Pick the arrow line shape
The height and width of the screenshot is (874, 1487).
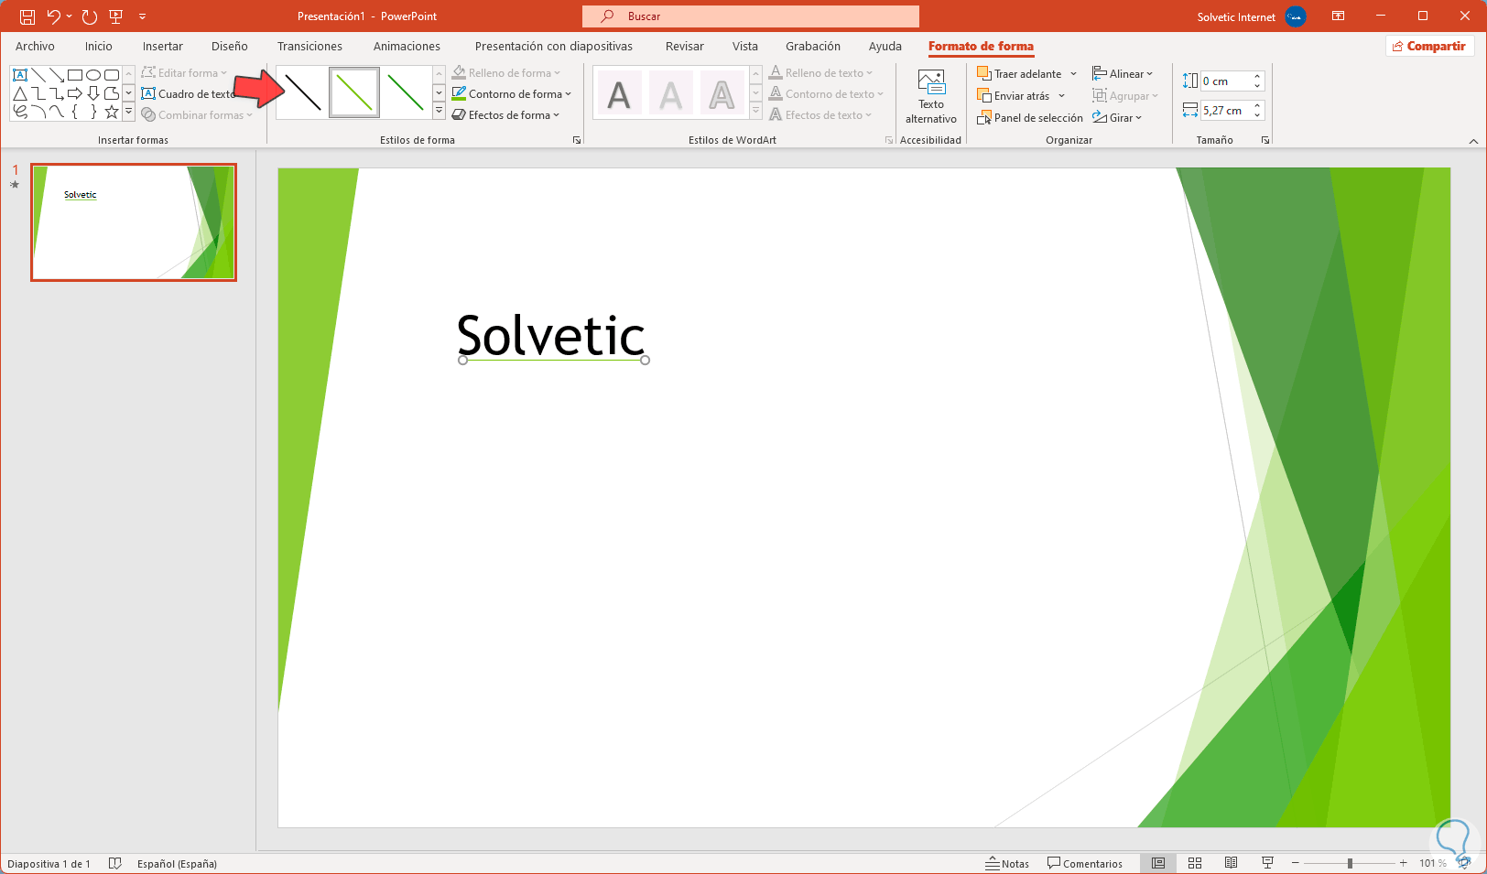57,75
